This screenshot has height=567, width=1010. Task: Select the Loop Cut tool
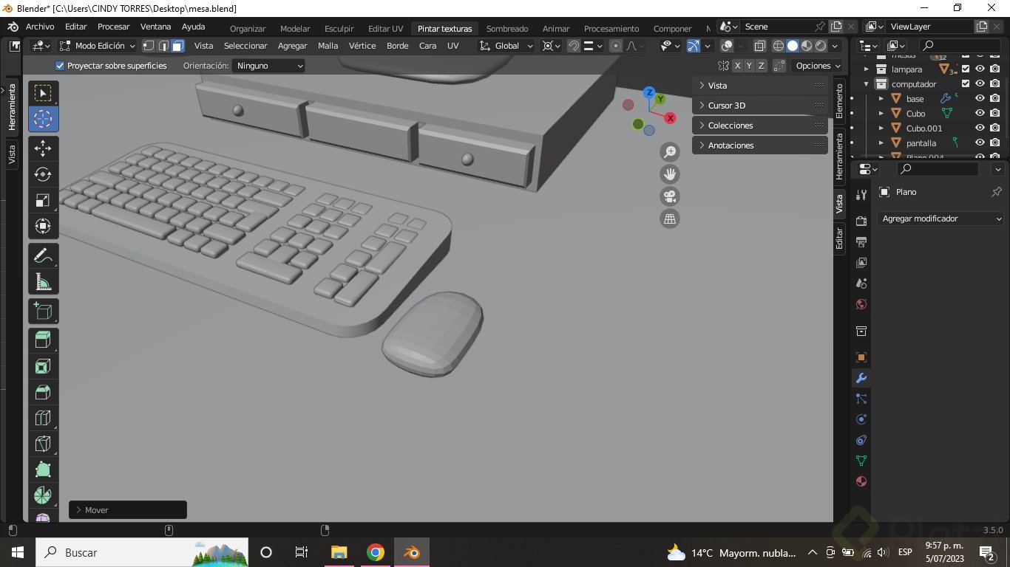point(43,419)
